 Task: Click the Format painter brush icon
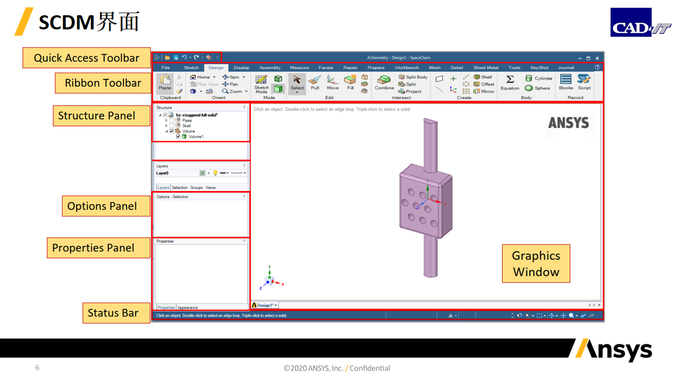coord(179,91)
